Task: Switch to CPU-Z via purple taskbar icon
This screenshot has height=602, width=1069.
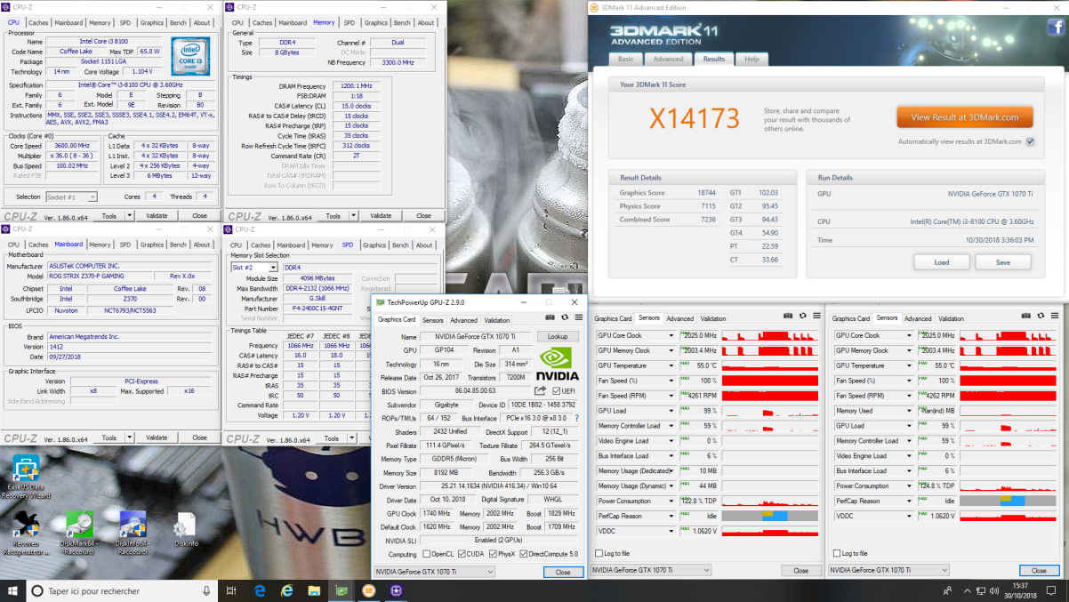Action: [x=396, y=590]
